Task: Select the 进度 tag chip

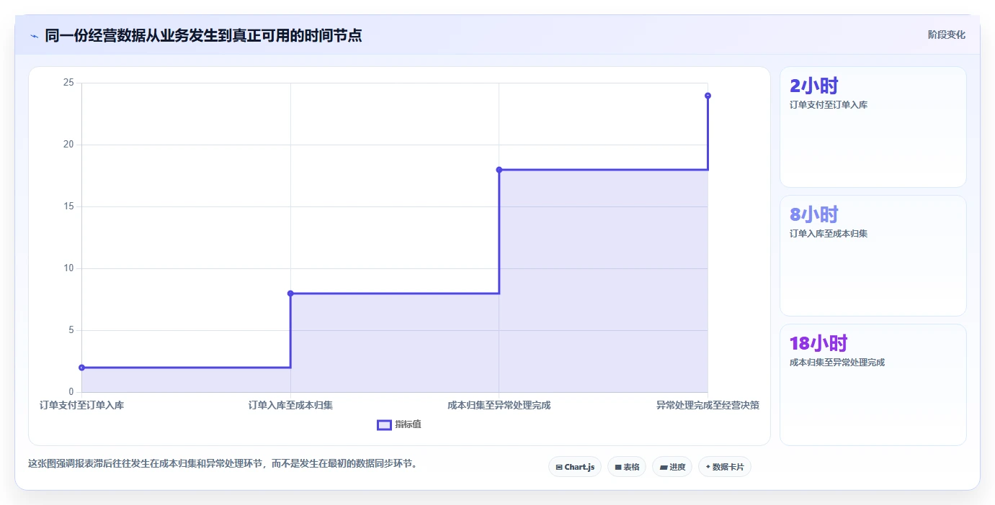Action: [672, 467]
